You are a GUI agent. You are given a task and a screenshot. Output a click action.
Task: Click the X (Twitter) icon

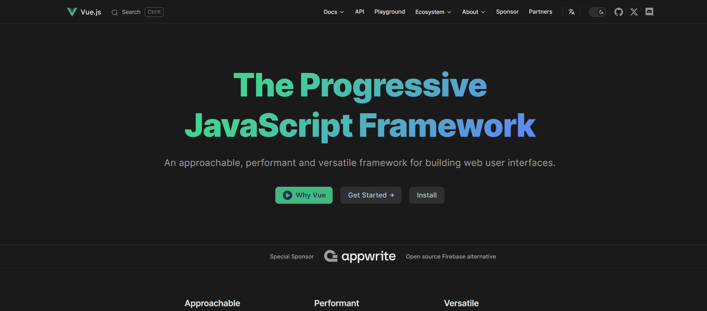pyautogui.click(x=634, y=12)
